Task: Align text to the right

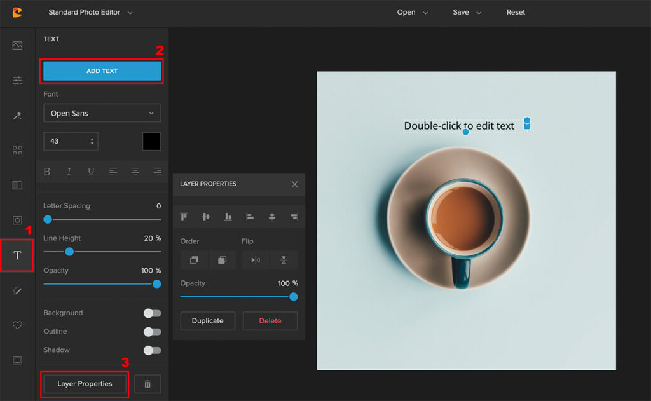Action: [158, 172]
